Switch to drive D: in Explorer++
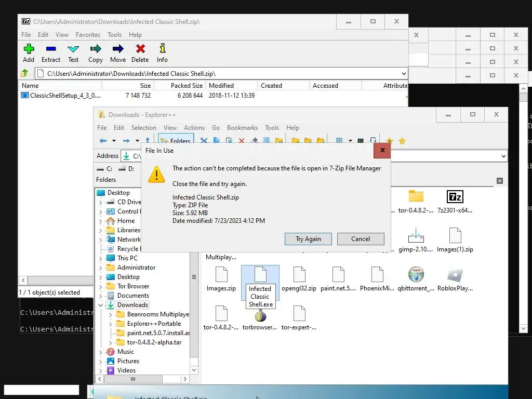The image size is (532, 399). (x=126, y=169)
